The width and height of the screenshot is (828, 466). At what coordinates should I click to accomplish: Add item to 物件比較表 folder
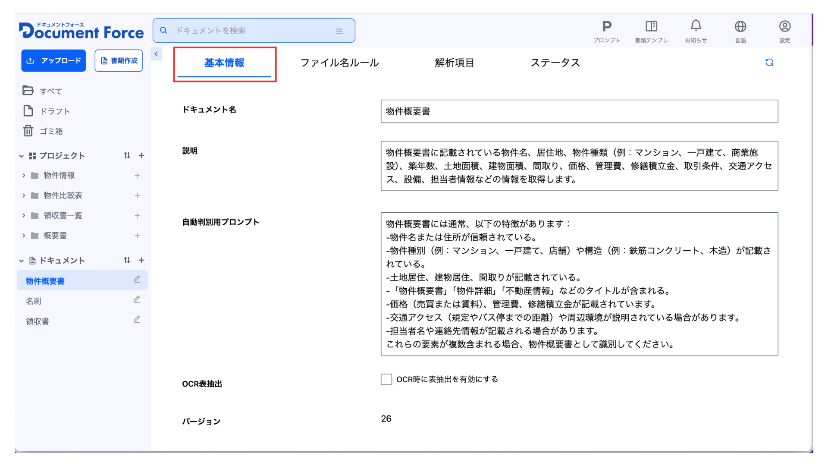click(x=137, y=195)
